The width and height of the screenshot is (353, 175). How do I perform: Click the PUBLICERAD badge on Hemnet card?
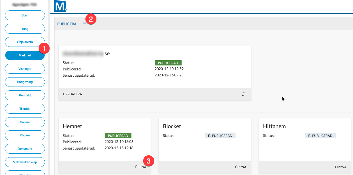(118, 136)
